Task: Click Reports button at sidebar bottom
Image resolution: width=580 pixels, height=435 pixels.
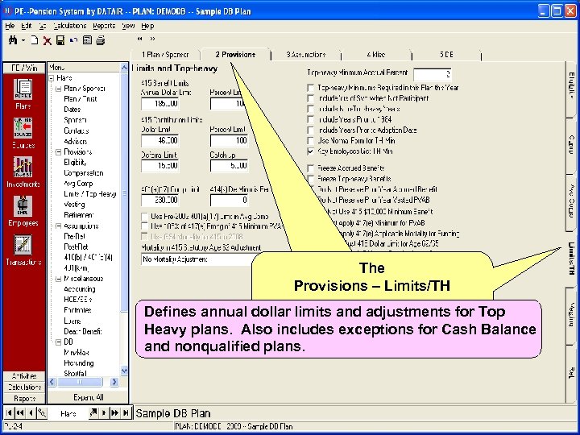Action: [x=24, y=399]
